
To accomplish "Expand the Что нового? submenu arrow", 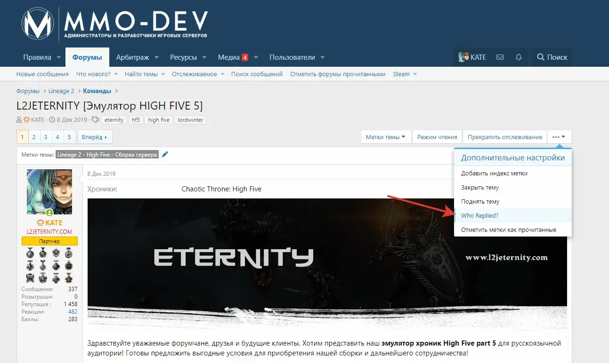I will coord(115,74).
